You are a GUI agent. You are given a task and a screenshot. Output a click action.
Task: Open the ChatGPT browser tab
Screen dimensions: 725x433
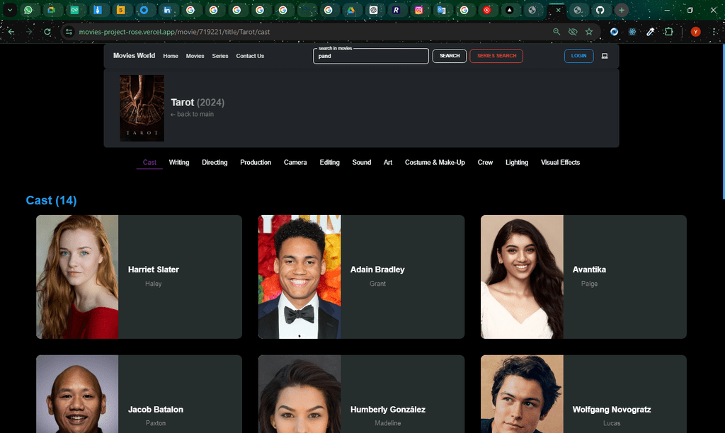(374, 10)
